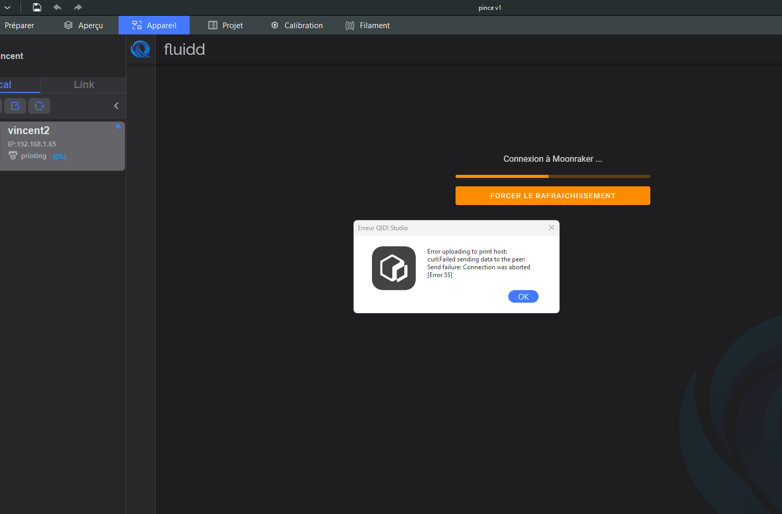Viewport: 782px width, 514px height.
Task: Click the redo arrow icon
Action: point(78,7)
